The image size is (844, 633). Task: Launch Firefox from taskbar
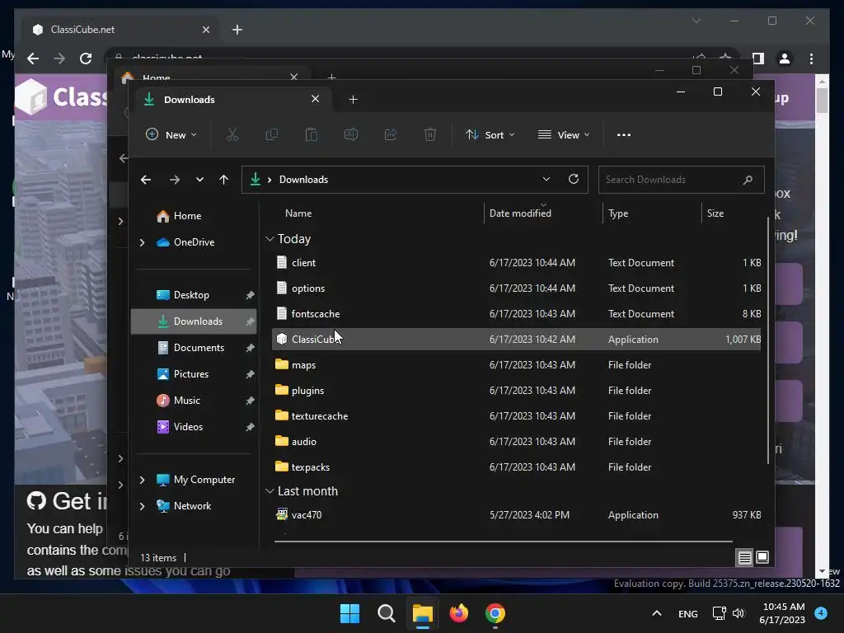tap(458, 613)
